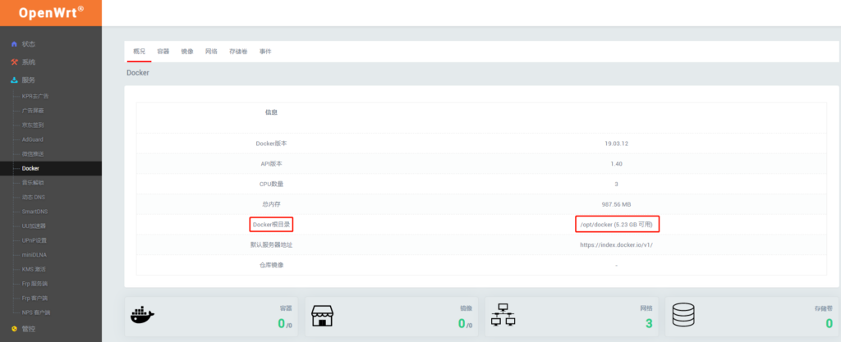841x342 pixels.
Task: Go to miniDLNA service page
Action: 34,254
